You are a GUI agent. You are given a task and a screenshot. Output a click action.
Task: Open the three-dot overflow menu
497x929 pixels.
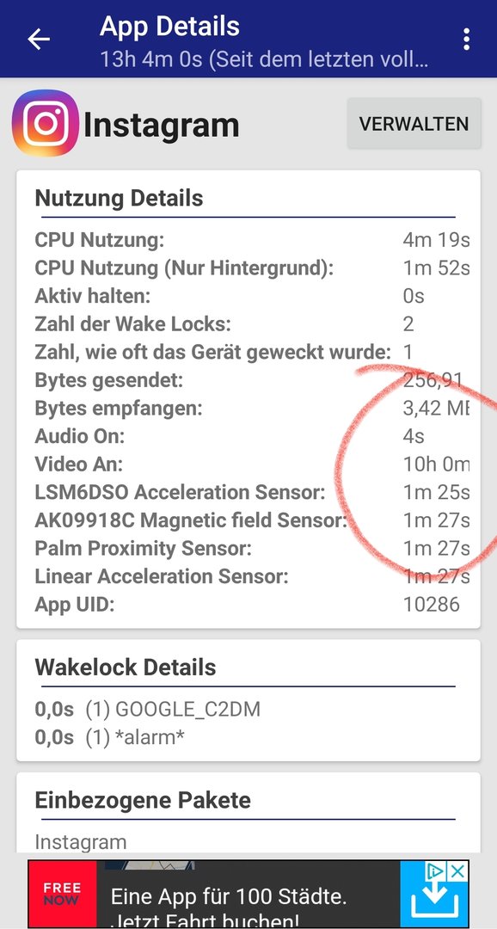pos(467,39)
